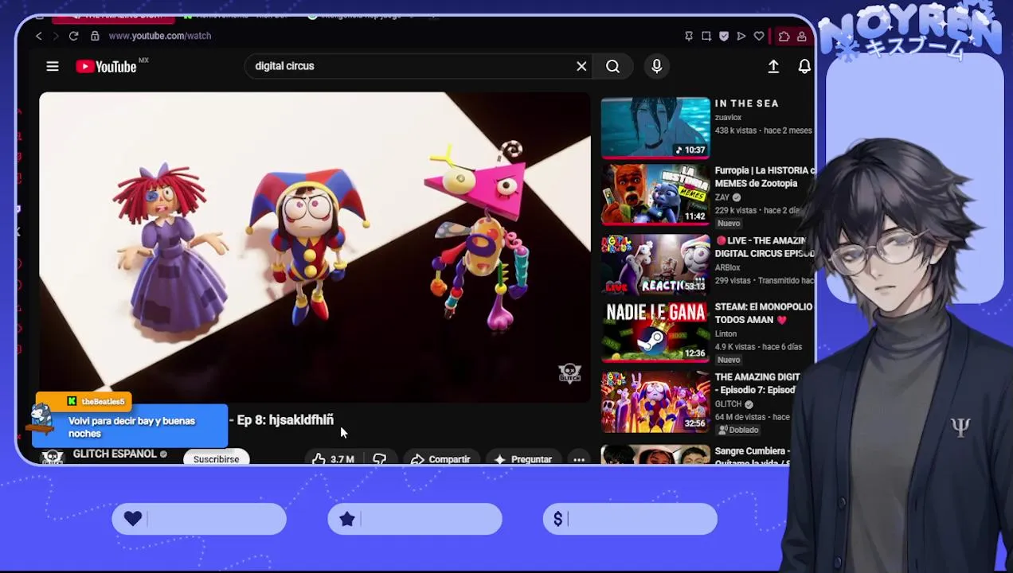1013x573 pixels.
Task: Click the browser forward arrow
Action: (x=56, y=36)
